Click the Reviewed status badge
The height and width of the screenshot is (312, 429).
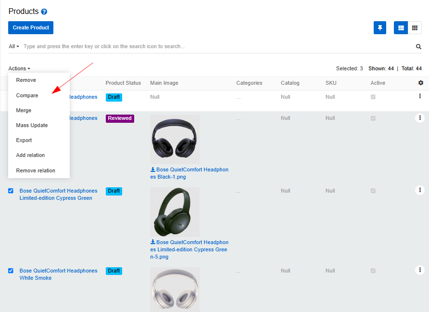120,118
